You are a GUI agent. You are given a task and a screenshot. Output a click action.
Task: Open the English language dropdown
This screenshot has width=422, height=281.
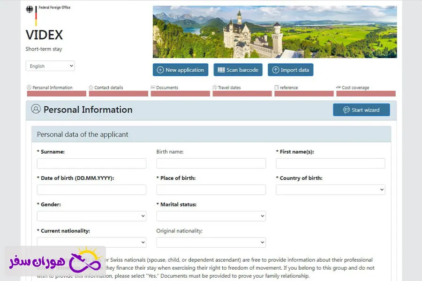pyautogui.click(x=50, y=66)
